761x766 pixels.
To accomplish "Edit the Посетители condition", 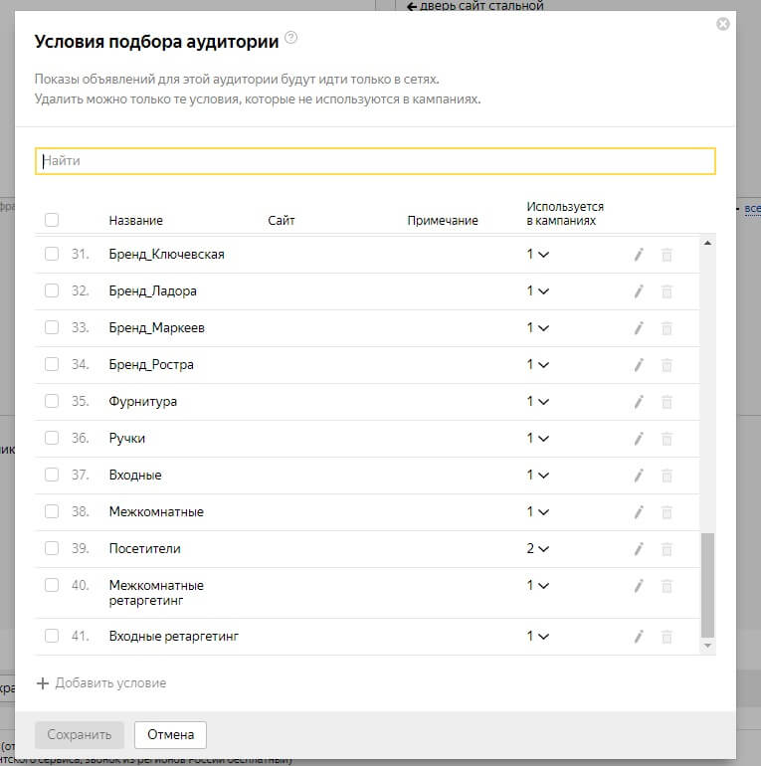I will pos(639,549).
